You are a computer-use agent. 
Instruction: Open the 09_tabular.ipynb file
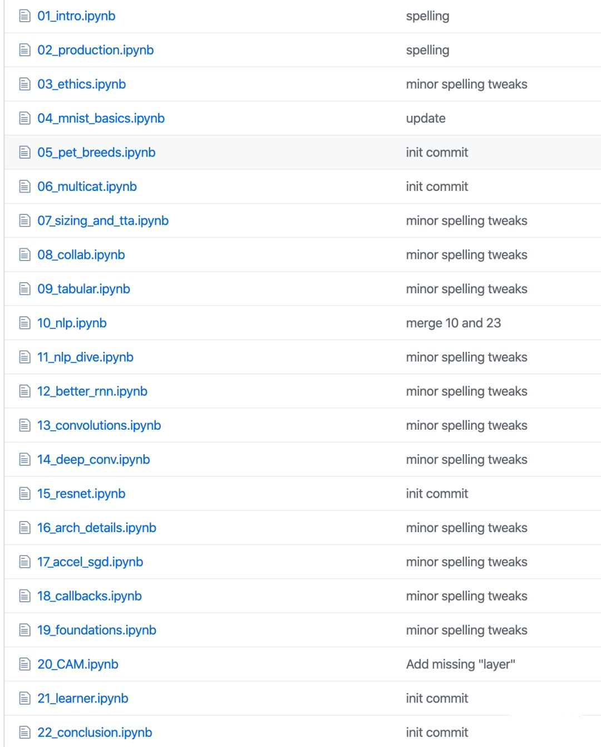tap(84, 289)
